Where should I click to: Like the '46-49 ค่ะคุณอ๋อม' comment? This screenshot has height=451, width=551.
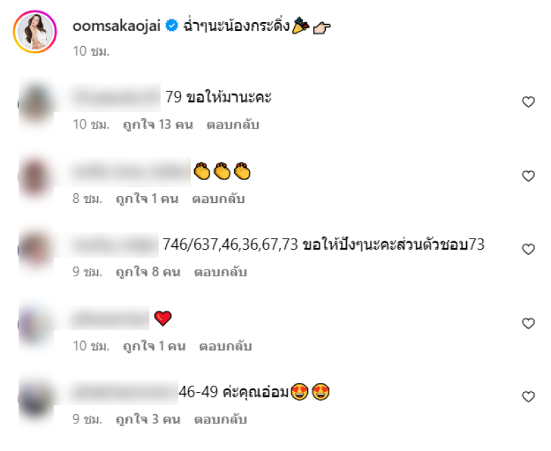point(528,396)
